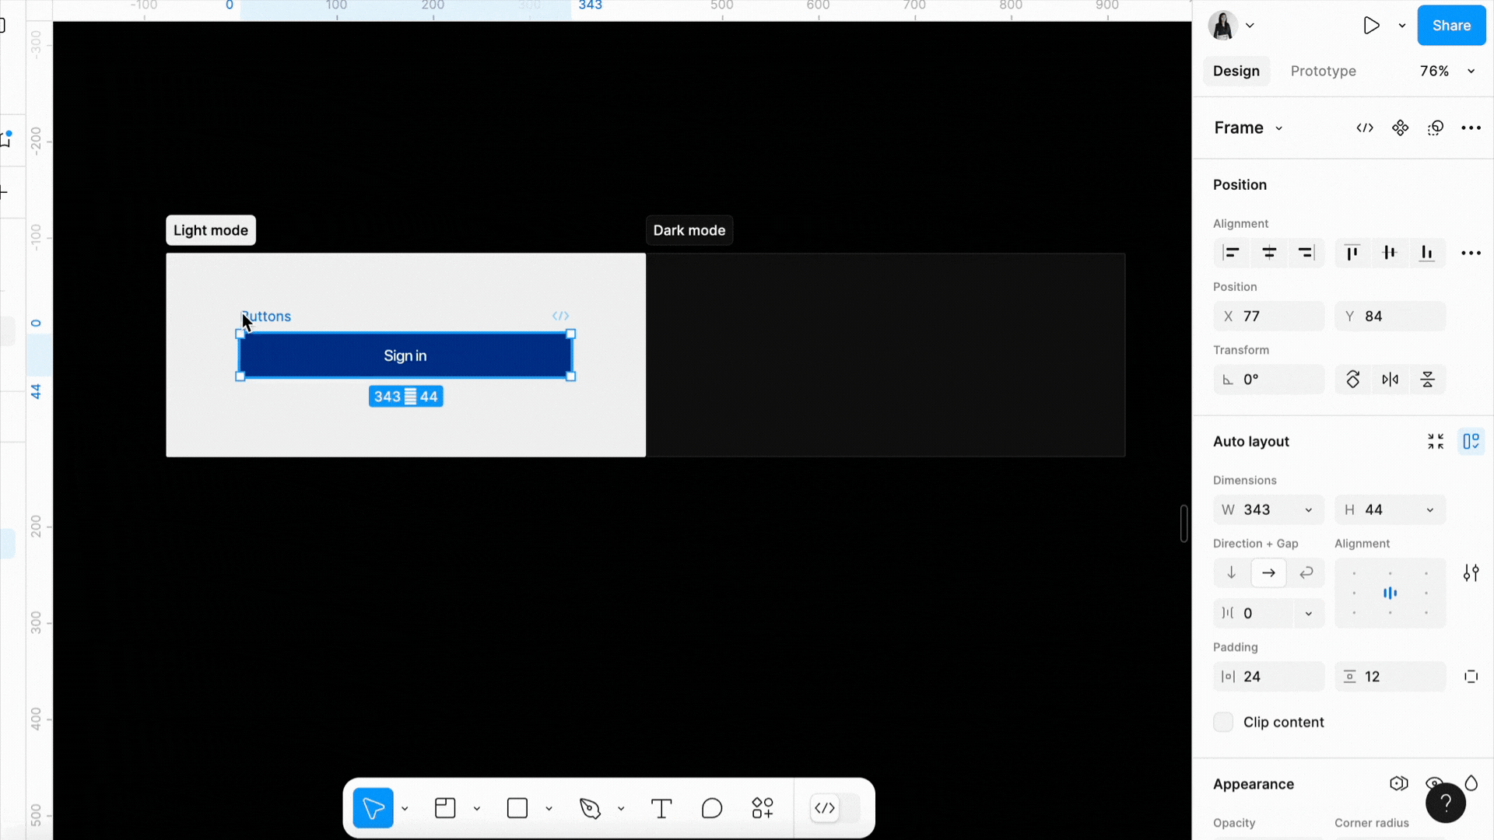Screen dimensions: 1494x840
Task: Select the Pen tool
Action: click(x=590, y=808)
